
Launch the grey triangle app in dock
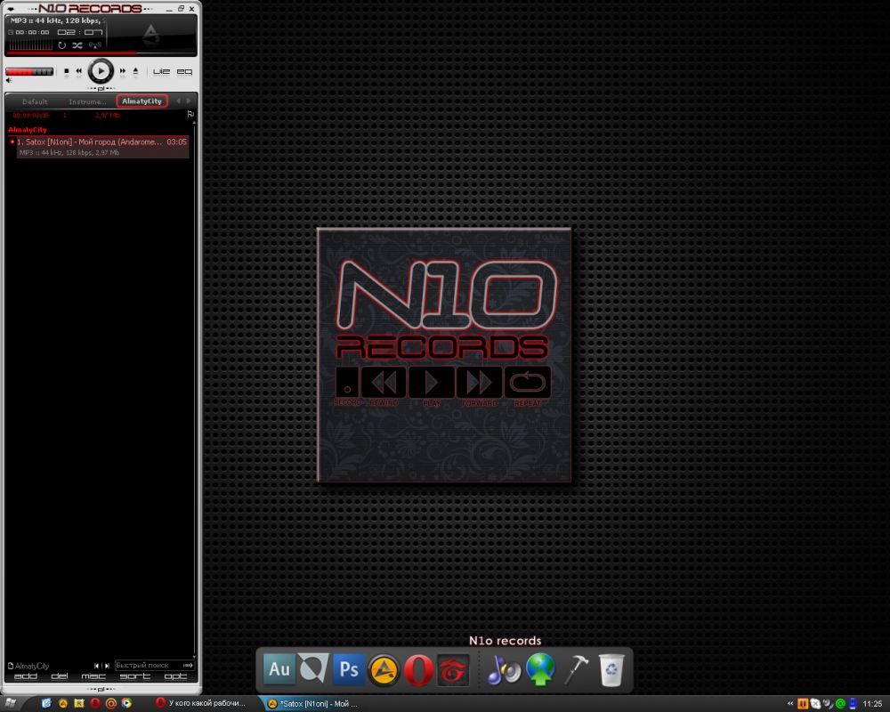314,669
